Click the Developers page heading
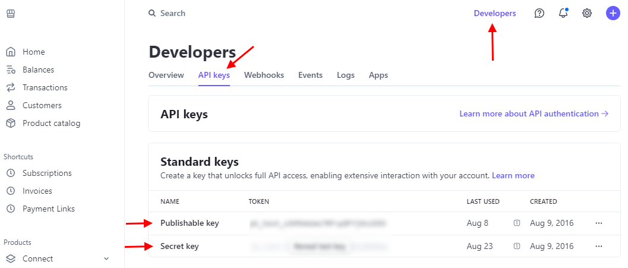This screenshot has width=628, height=268. point(192,52)
